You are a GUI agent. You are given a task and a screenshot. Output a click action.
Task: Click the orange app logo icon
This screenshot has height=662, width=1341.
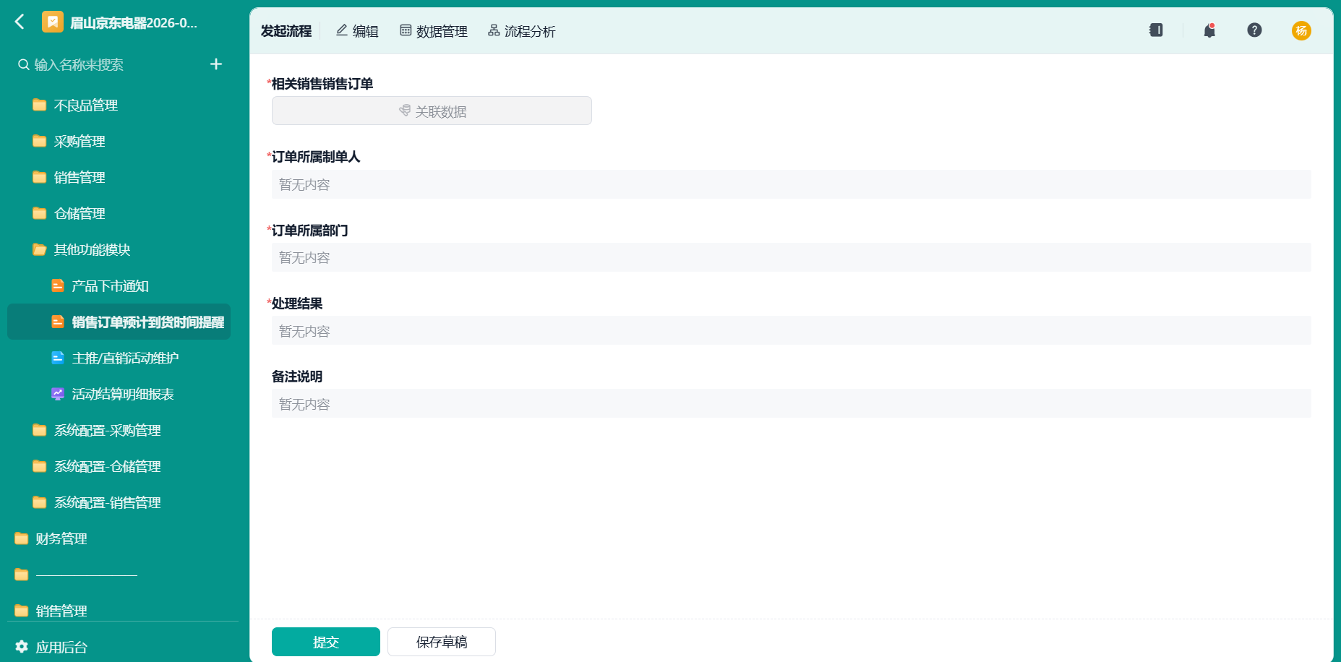pos(52,22)
